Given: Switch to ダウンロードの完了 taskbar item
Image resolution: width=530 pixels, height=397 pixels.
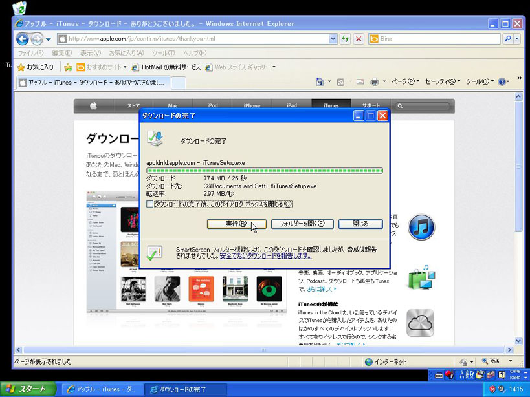Looking at the screenshot, I should pyautogui.click(x=185, y=389).
